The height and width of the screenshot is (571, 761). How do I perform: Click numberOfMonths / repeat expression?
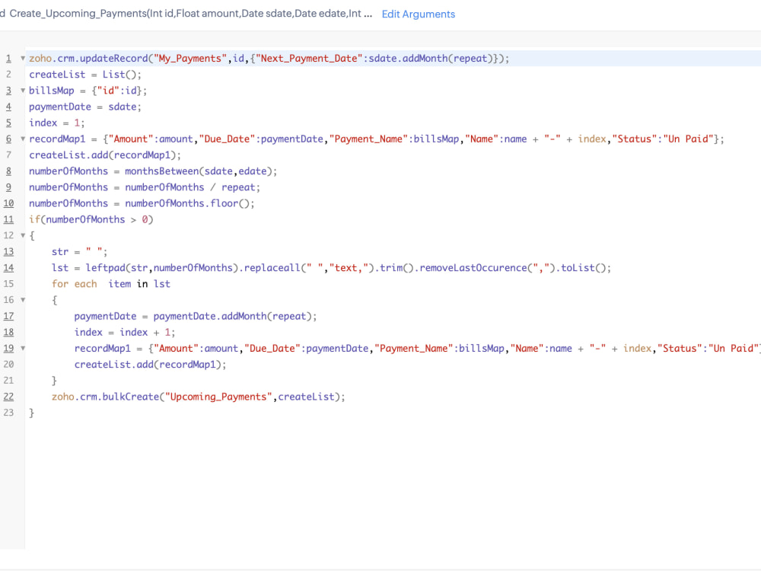[x=189, y=187]
